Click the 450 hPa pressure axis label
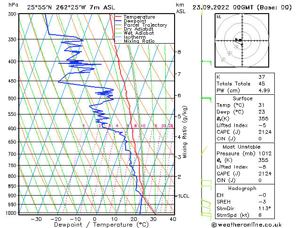The width and height of the screenshot is (296, 228). pyautogui.click(x=13, y=81)
